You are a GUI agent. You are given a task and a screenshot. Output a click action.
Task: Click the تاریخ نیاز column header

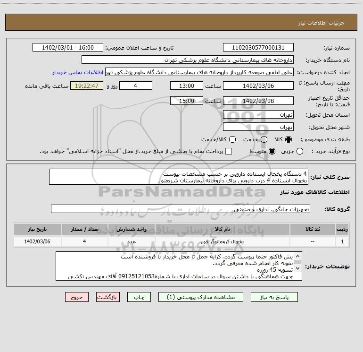coord(37,229)
